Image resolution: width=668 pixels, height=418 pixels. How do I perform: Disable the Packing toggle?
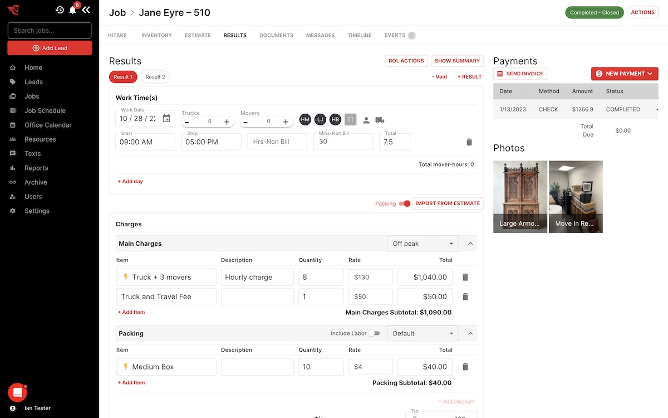[405, 204]
